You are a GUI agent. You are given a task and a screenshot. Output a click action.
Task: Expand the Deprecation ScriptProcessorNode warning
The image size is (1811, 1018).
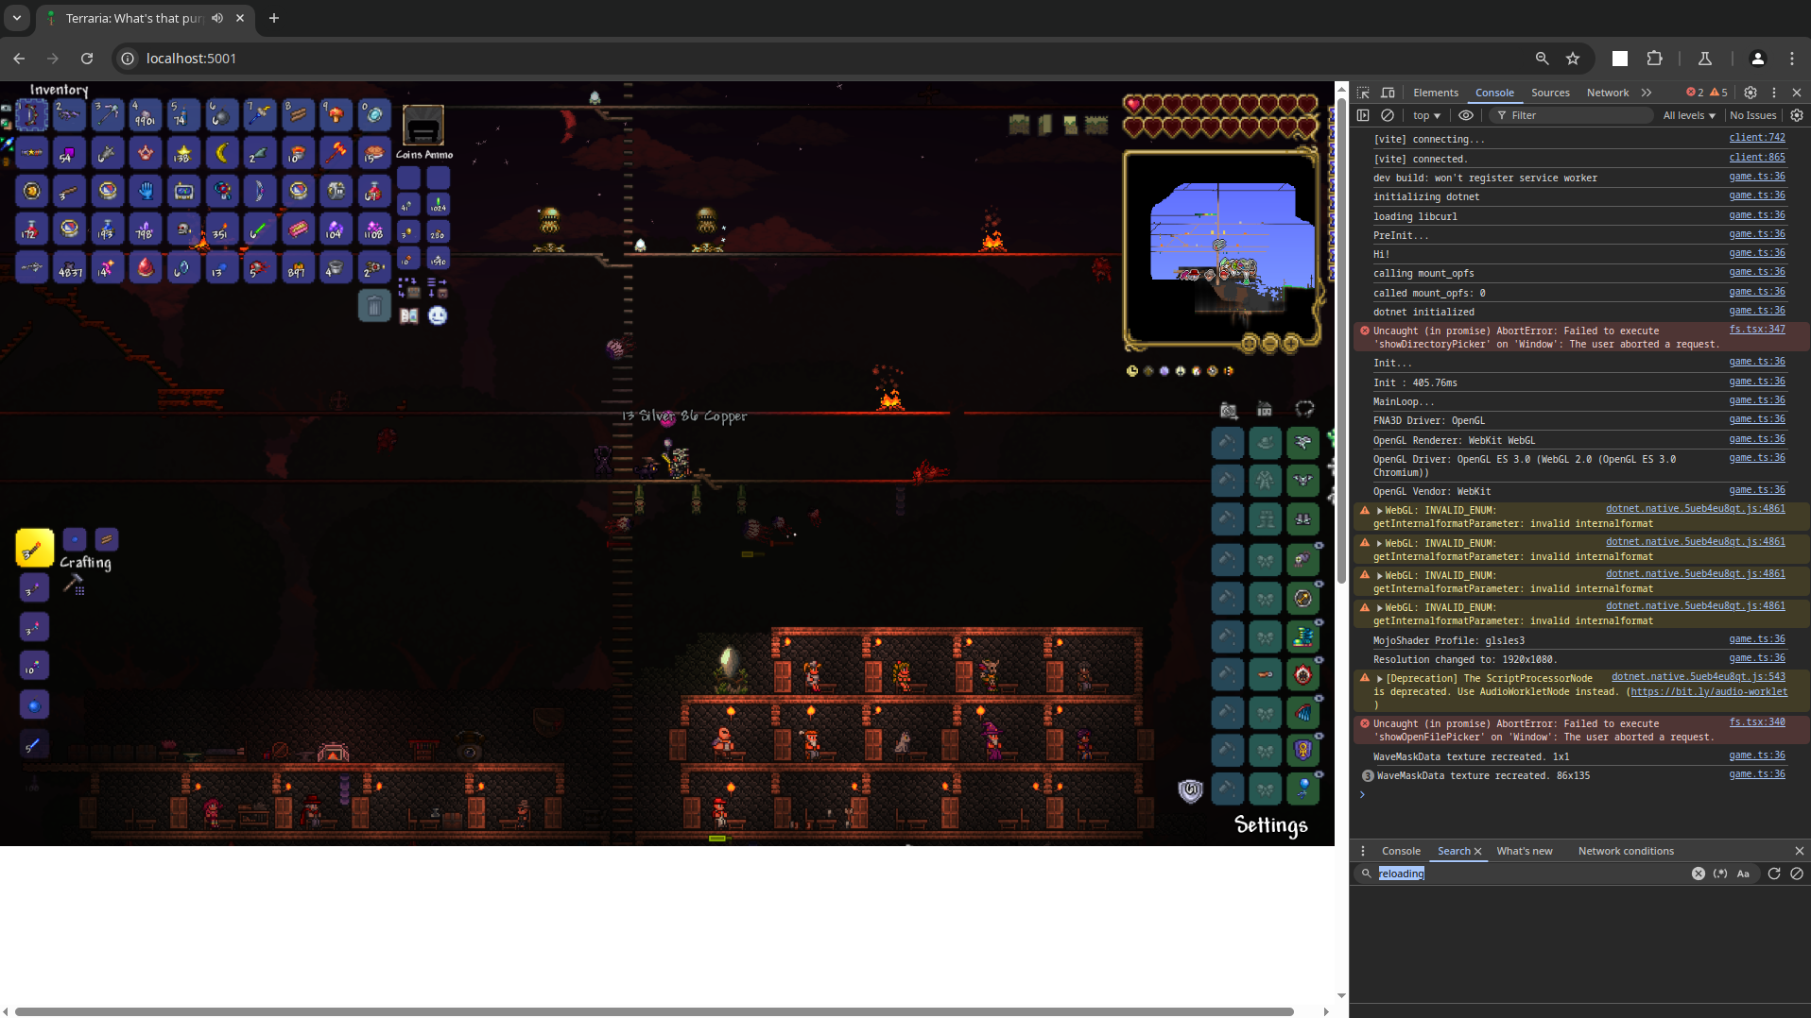pos(1380,679)
